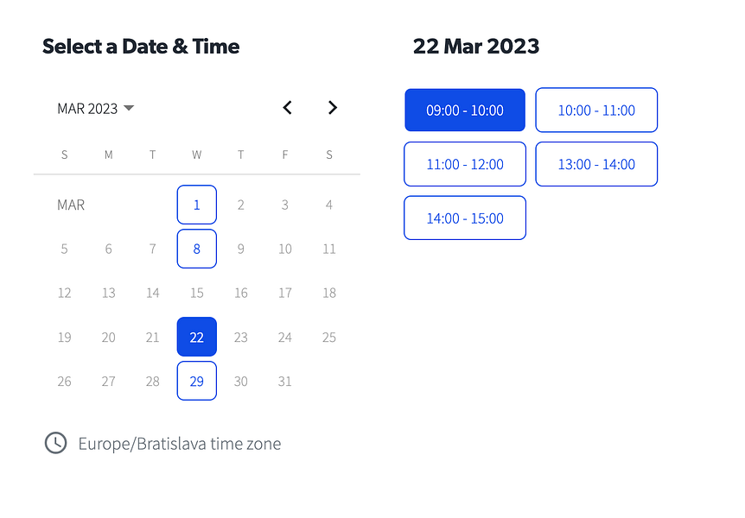Image resolution: width=745 pixels, height=518 pixels.
Task: Click date 10 in the Friday column
Action: tap(285, 249)
